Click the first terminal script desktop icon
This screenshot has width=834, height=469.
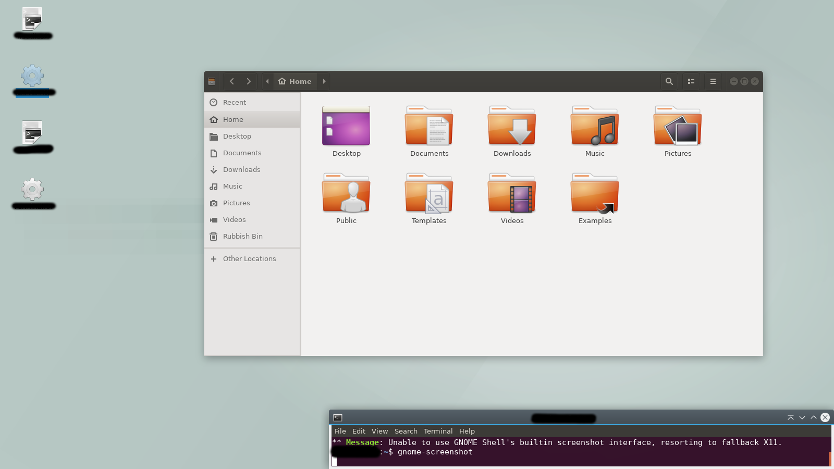(32, 19)
